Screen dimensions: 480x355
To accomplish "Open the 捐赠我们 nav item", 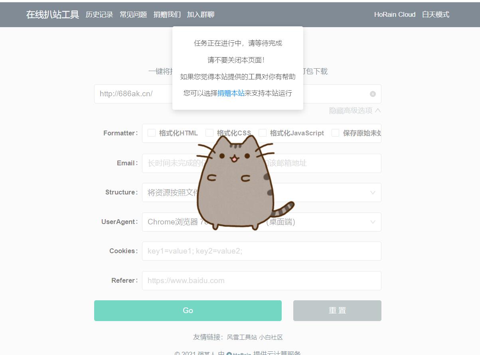I will pyautogui.click(x=167, y=15).
